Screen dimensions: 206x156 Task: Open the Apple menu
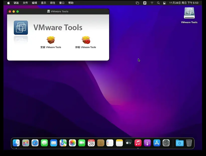[9, 3]
